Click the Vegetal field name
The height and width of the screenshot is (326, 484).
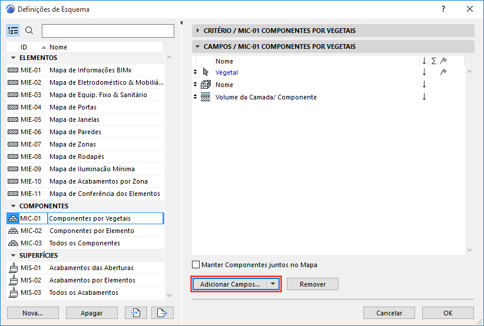pyautogui.click(x=227, y=72)
